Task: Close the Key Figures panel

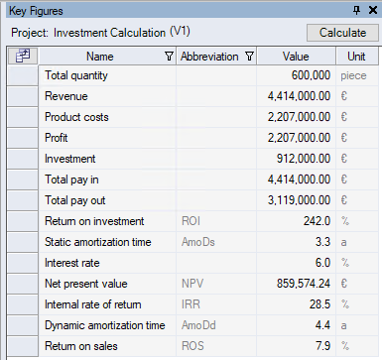Action: 373,11
